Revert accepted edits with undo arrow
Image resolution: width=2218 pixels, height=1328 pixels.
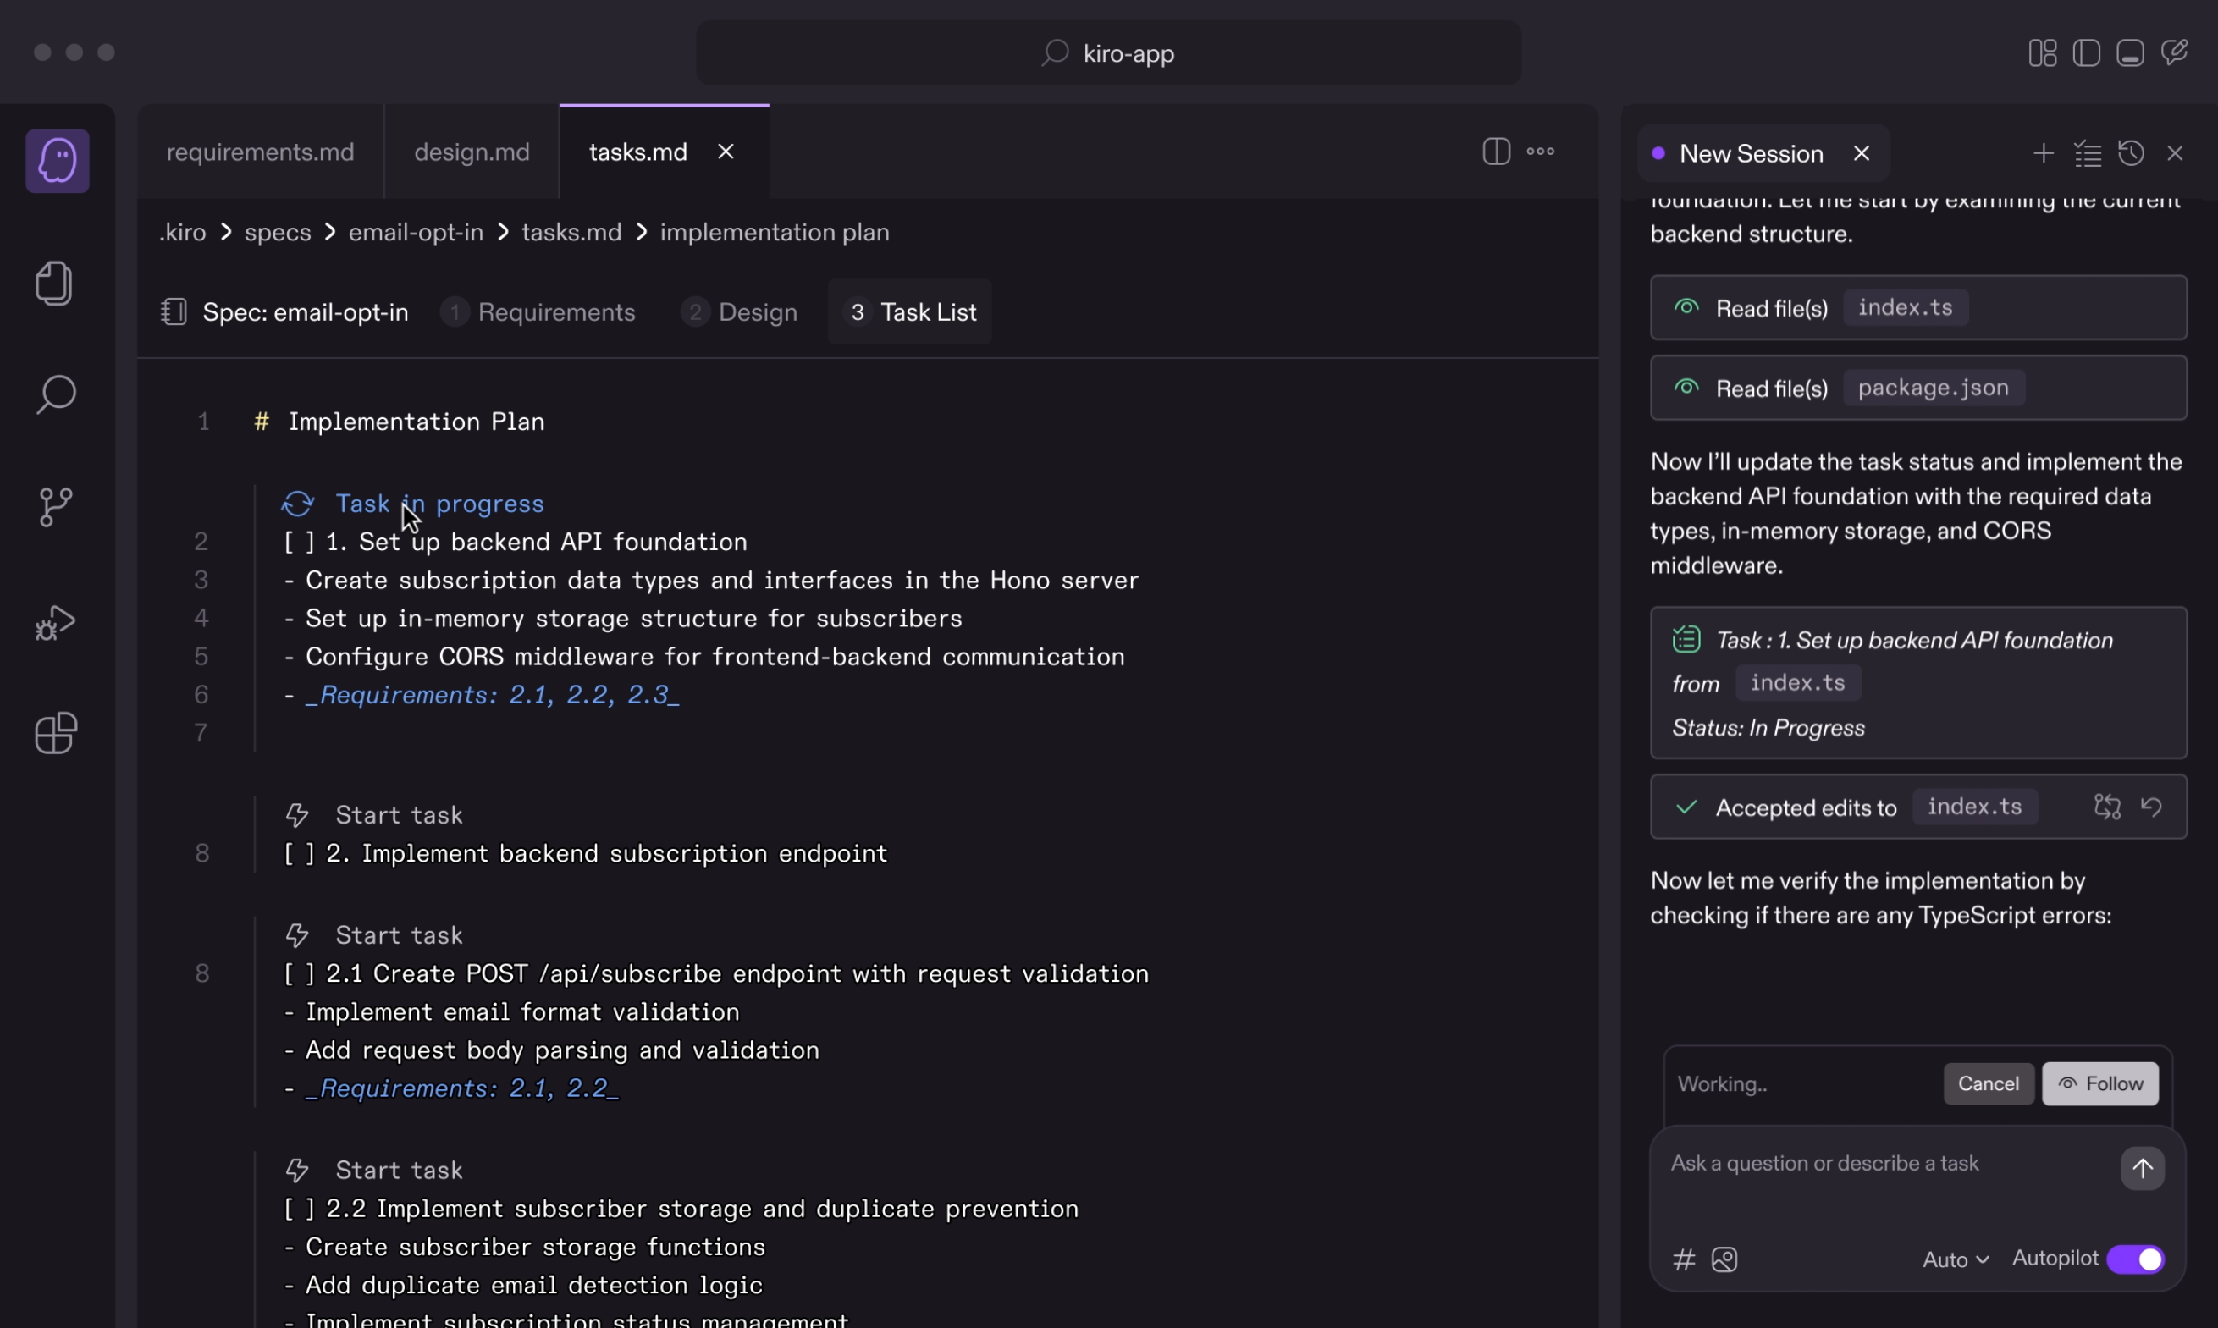coord(2152,807)
